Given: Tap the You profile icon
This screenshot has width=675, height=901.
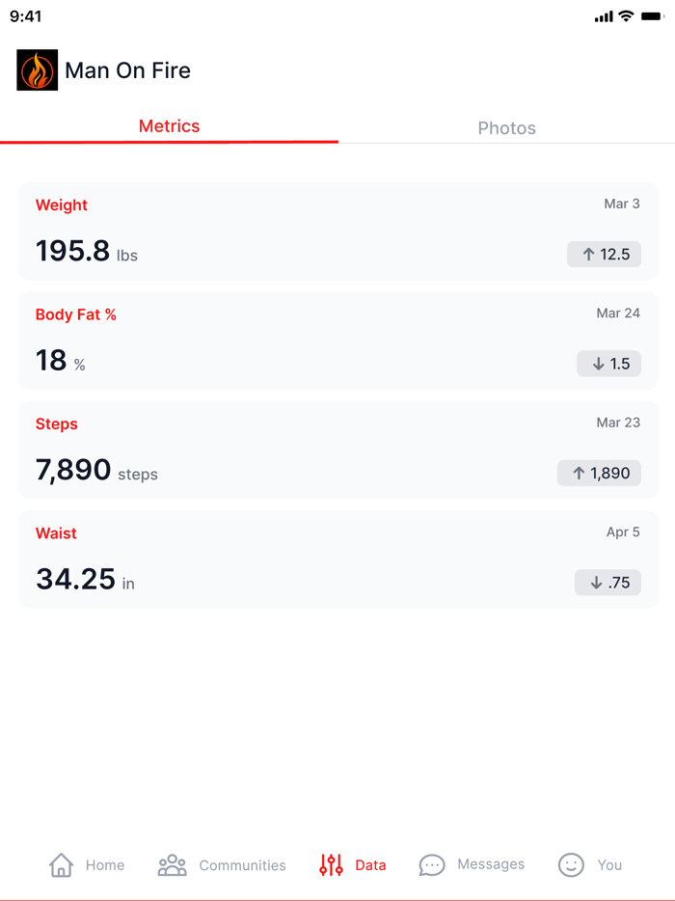Looking at the screenshot, I should click(x=573, y=864).
